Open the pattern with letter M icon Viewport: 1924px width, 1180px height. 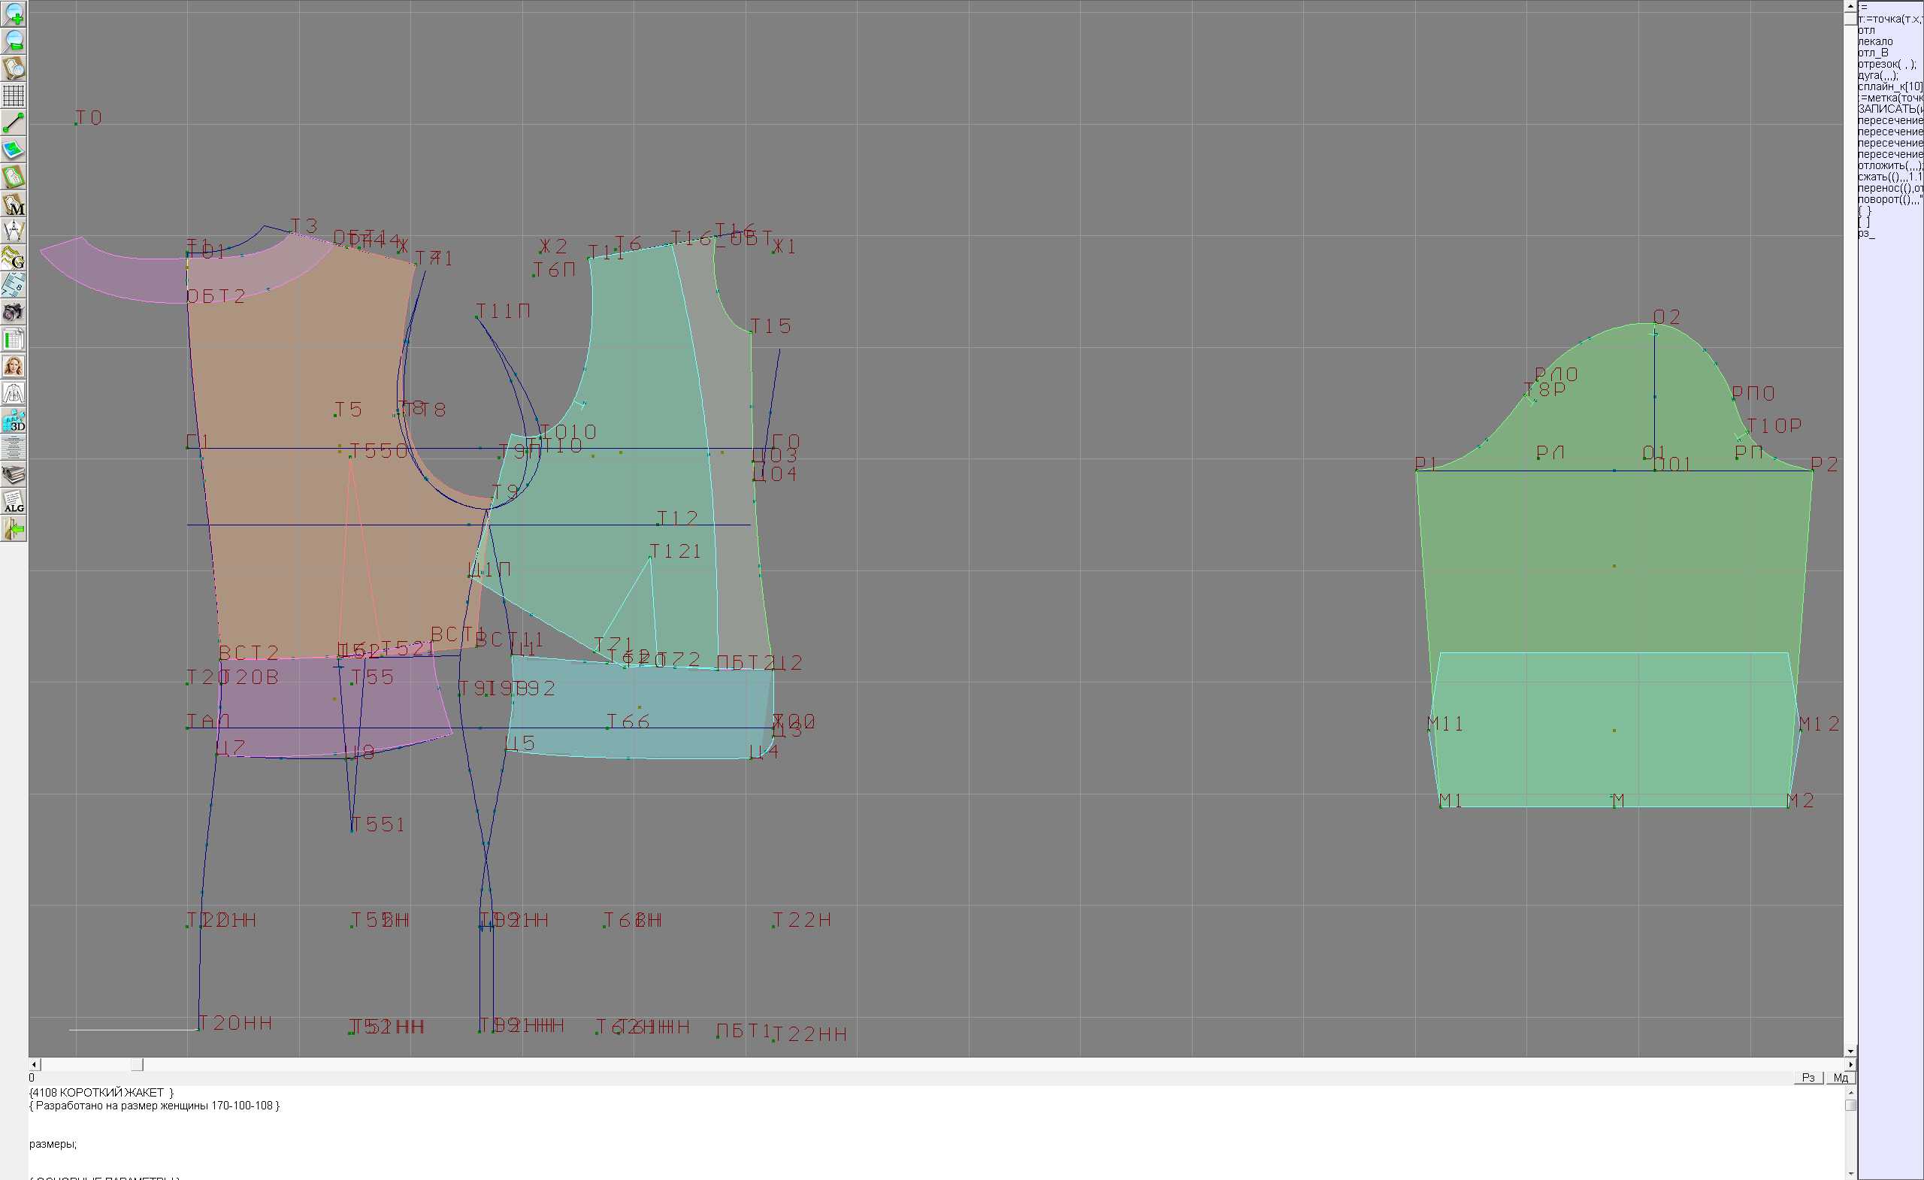tap(14, 204)
